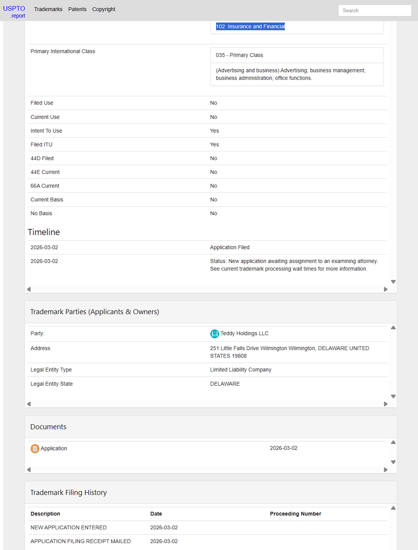Click the Advertising and business class description

coord(290,74)
